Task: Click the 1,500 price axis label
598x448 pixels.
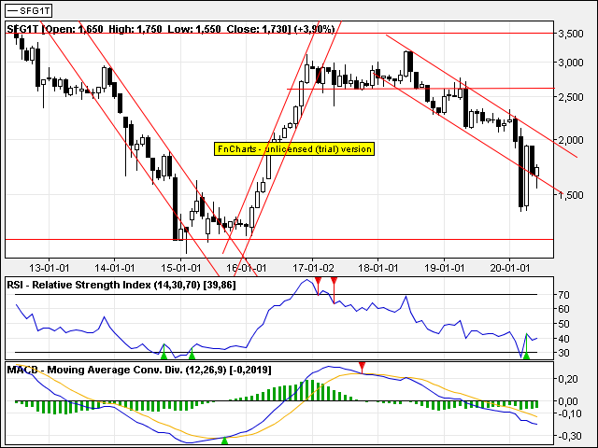Action: [571, 195]
